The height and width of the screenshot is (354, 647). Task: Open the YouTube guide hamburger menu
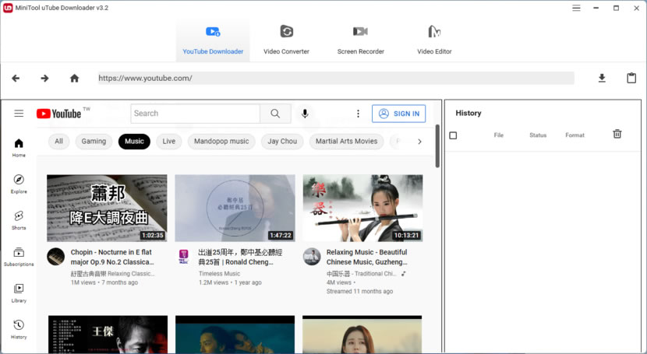pyautogui.click(x=19, y=113)
